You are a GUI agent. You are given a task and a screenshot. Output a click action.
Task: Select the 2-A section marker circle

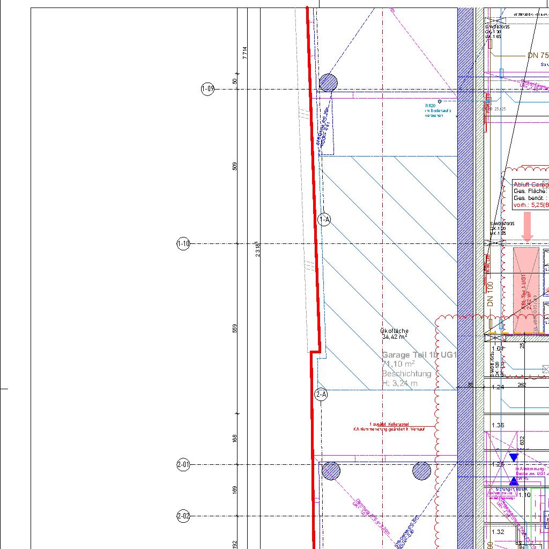pos(321,395)
